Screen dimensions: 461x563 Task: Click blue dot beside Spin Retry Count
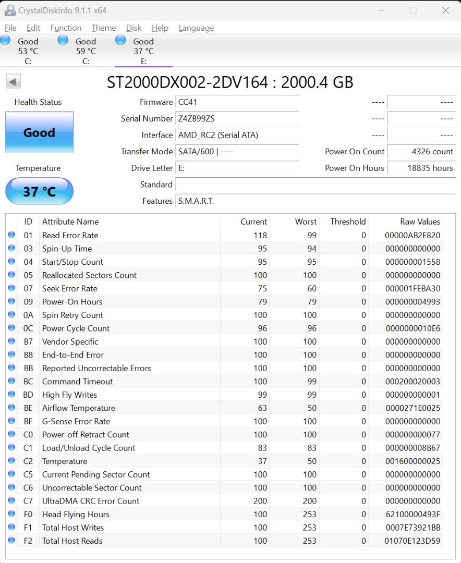tap(12, 314)
